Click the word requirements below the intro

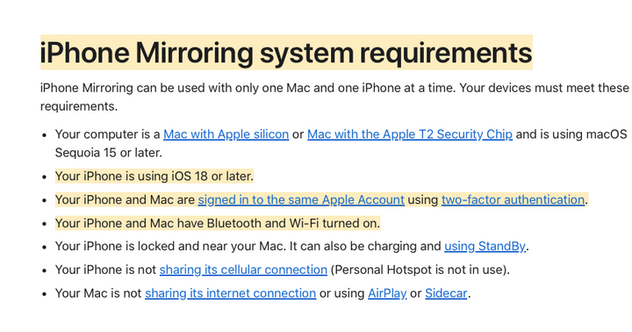coord(79,106)
